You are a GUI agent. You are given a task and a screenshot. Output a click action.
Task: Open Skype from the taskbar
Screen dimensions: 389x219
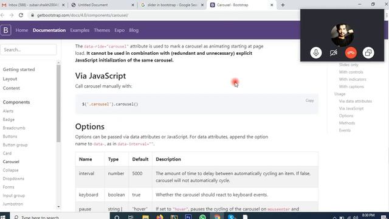click(231, 217)
